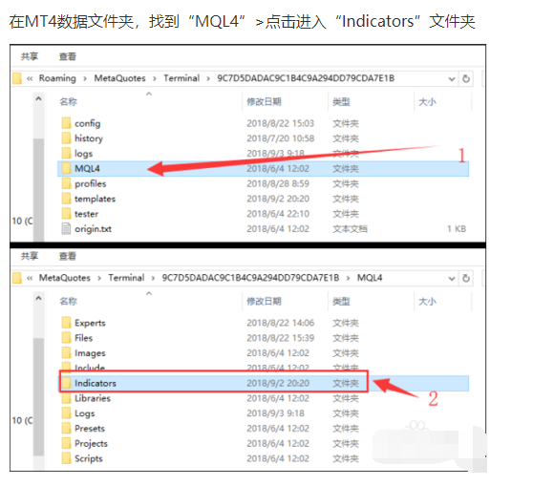
Task: Refresh the bottom MQL4 Explorer window
Action: point(466,279)
